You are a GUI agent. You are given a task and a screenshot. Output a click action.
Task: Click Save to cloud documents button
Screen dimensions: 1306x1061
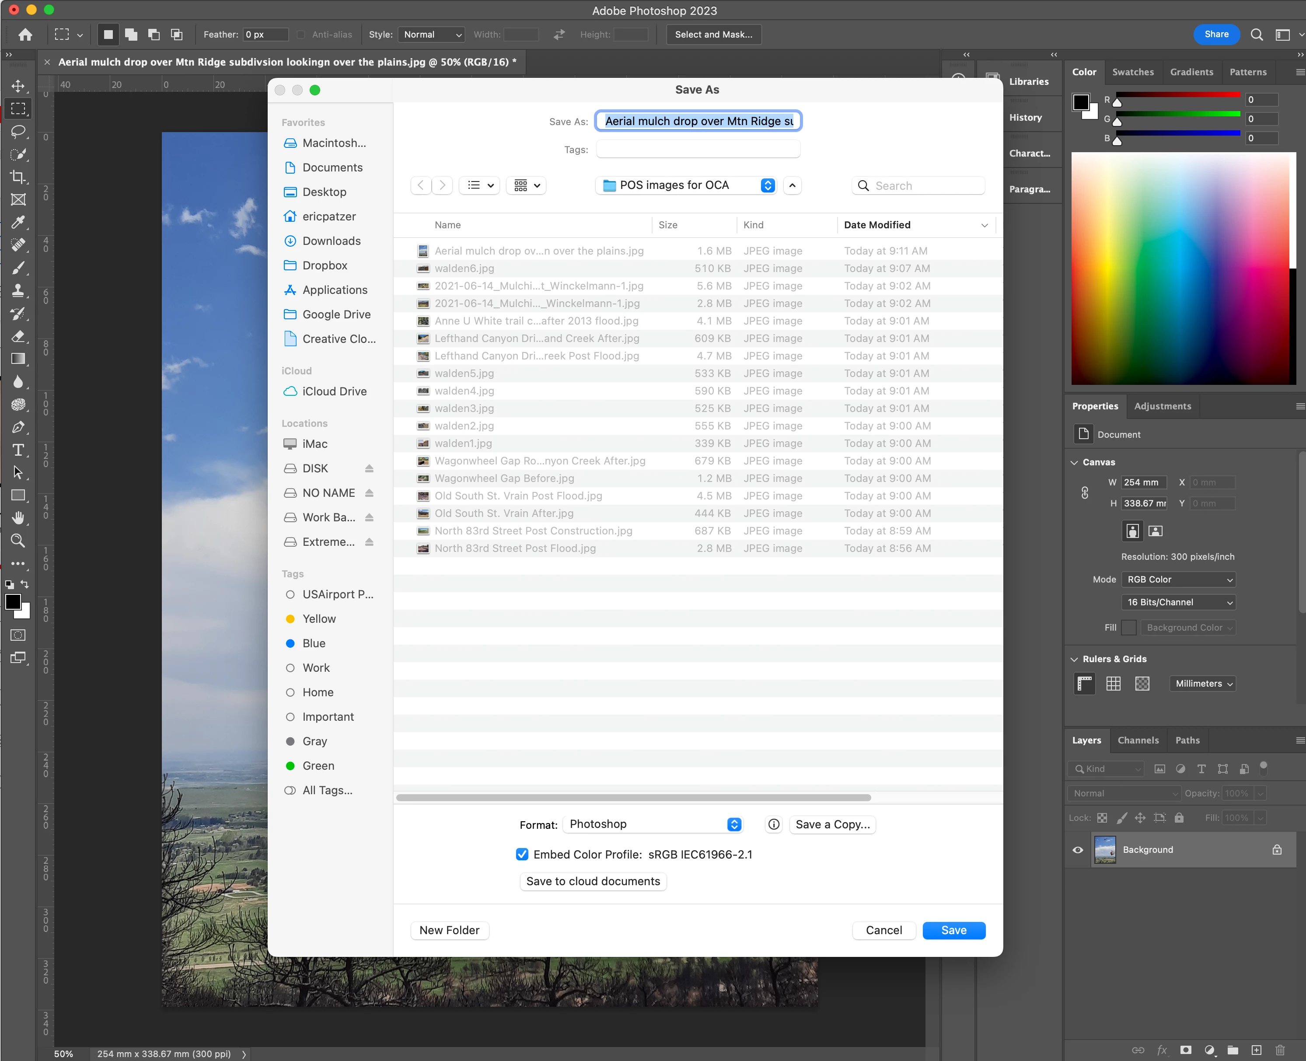(x=593, y=881)
